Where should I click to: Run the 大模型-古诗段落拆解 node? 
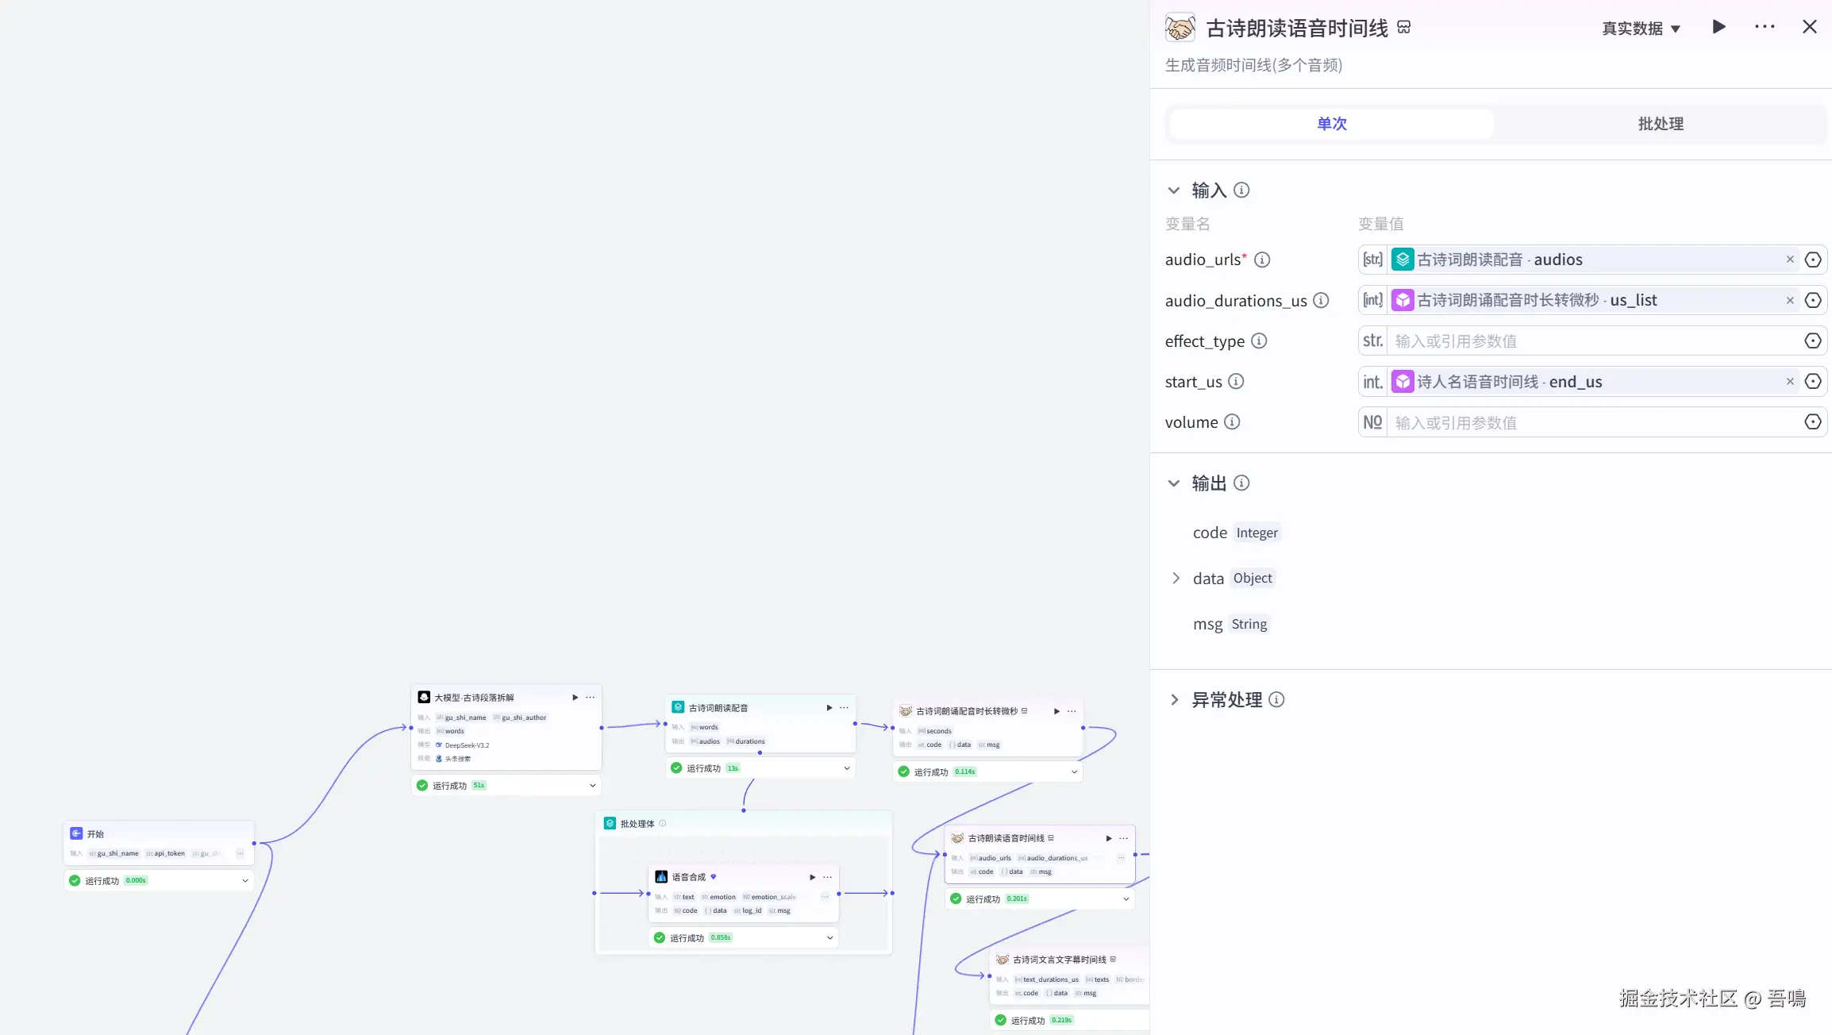tap(575, 698)
